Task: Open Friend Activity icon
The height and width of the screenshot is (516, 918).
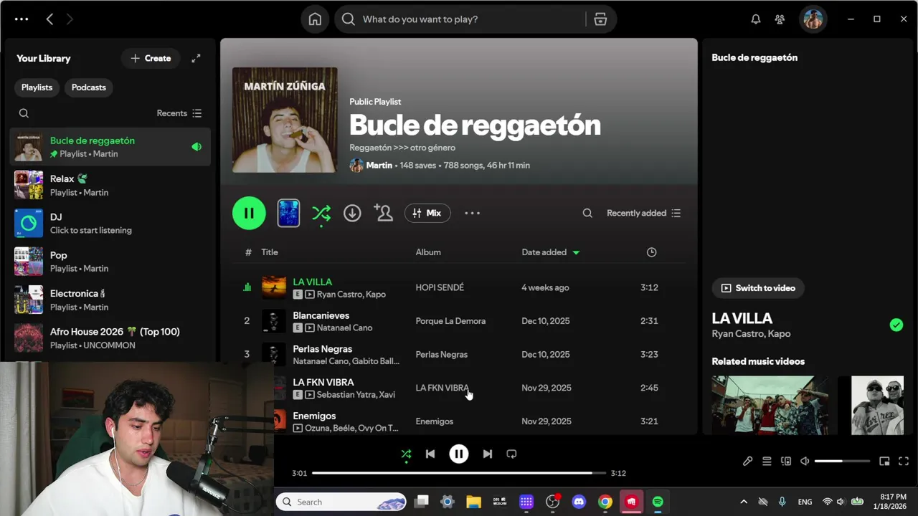Action: pos(780,19)
